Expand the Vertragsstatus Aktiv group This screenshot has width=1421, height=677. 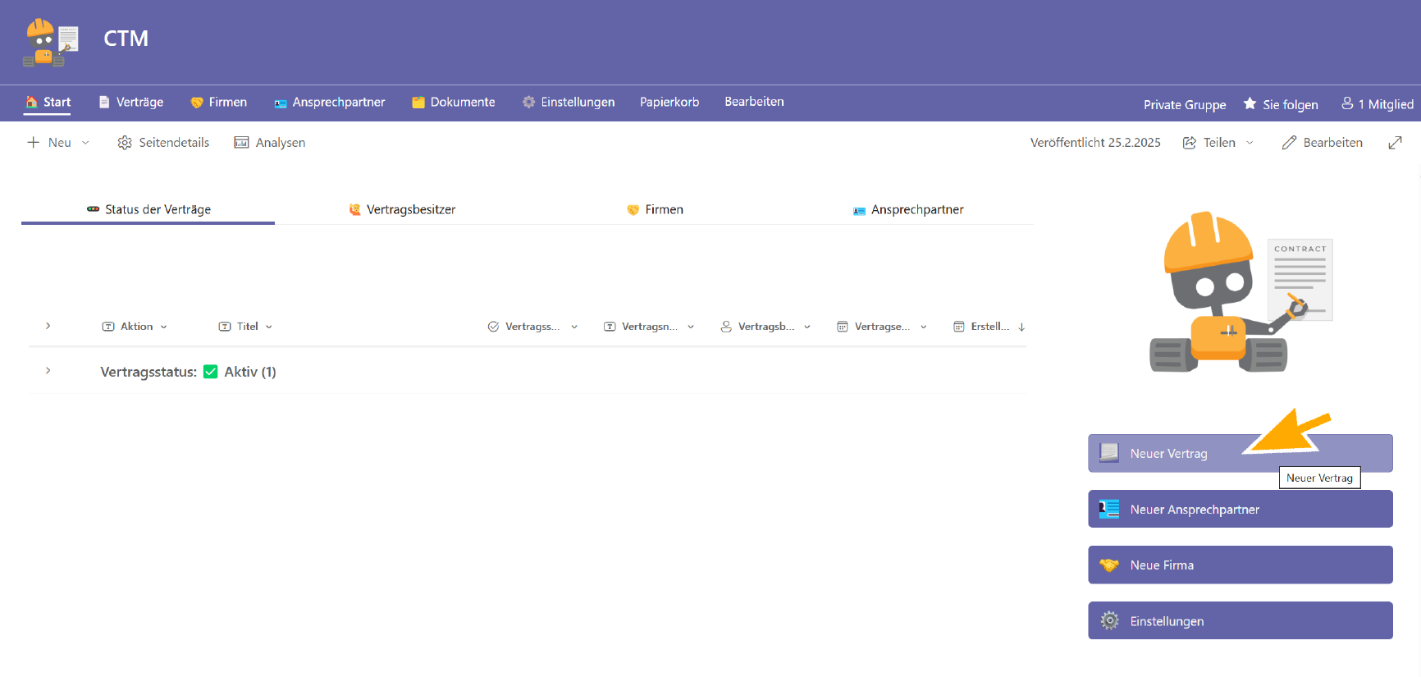pos(48,372)
